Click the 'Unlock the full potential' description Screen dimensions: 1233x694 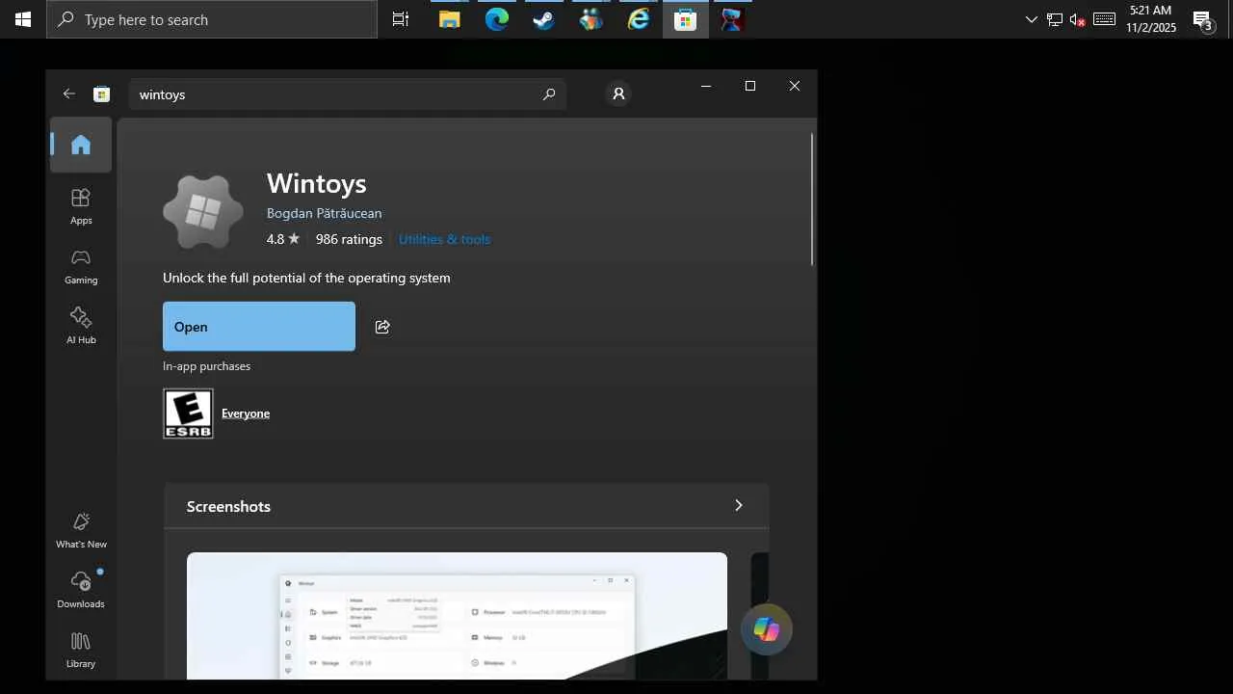(x=306, y=278)
